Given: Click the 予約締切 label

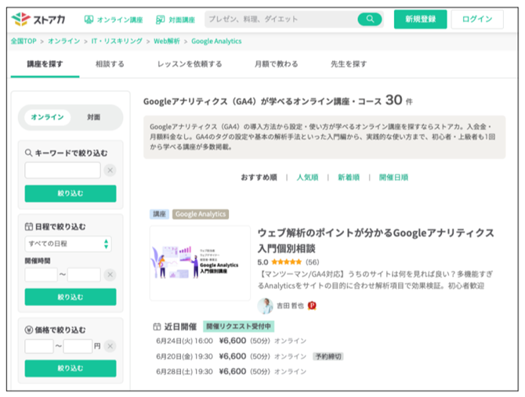Looking at the screenshot, I should (328, 356).
